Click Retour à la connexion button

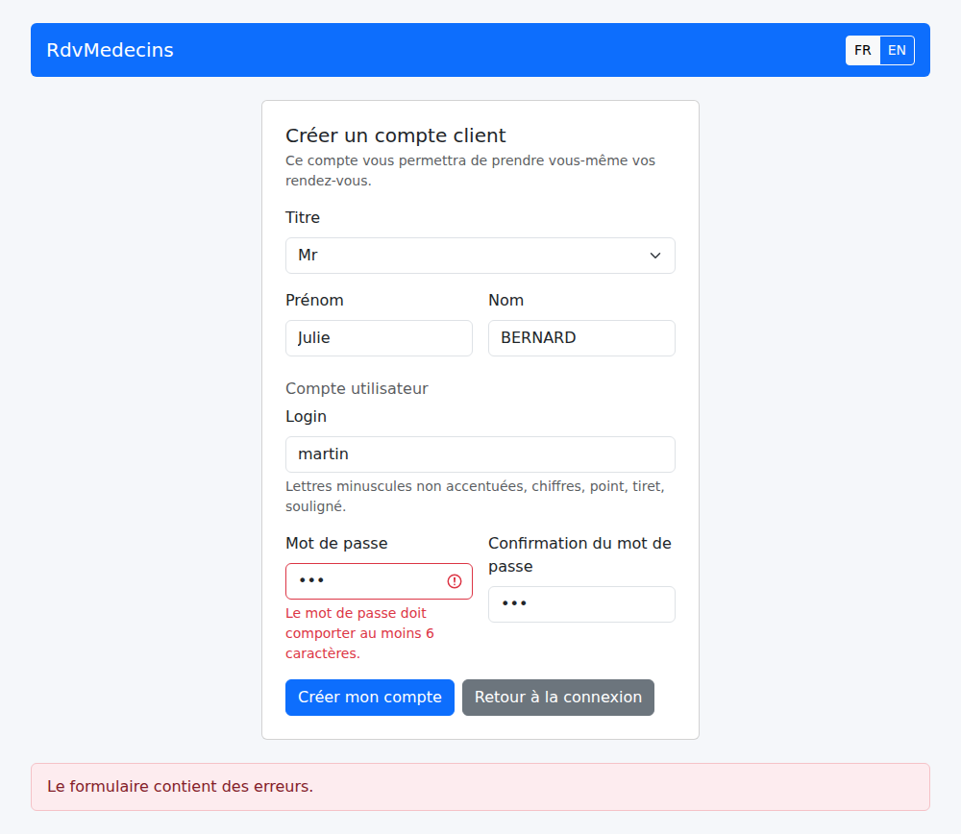tap(557, 698)
